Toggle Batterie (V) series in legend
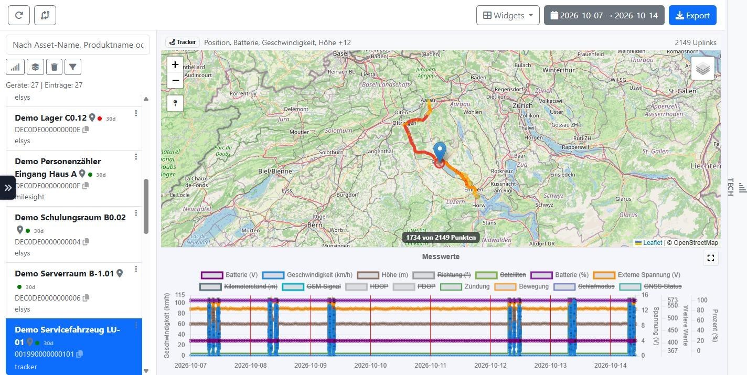Image resolution: width=747 pixels, height=375 pixels. click(229, 275)
